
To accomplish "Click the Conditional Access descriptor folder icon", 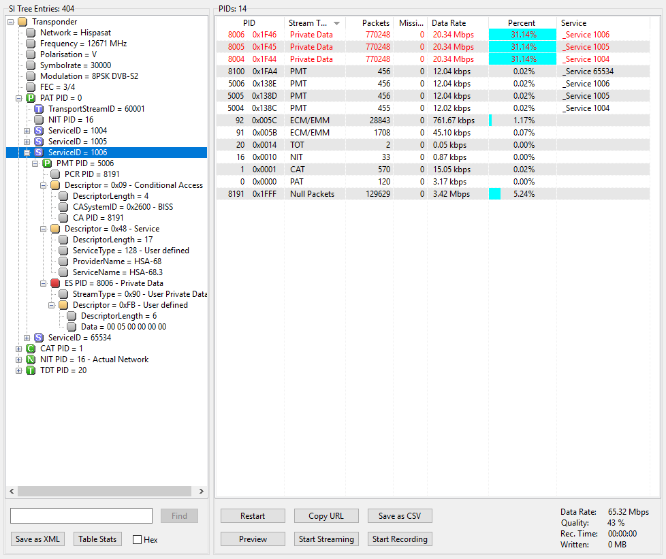I will click(55, 185).
